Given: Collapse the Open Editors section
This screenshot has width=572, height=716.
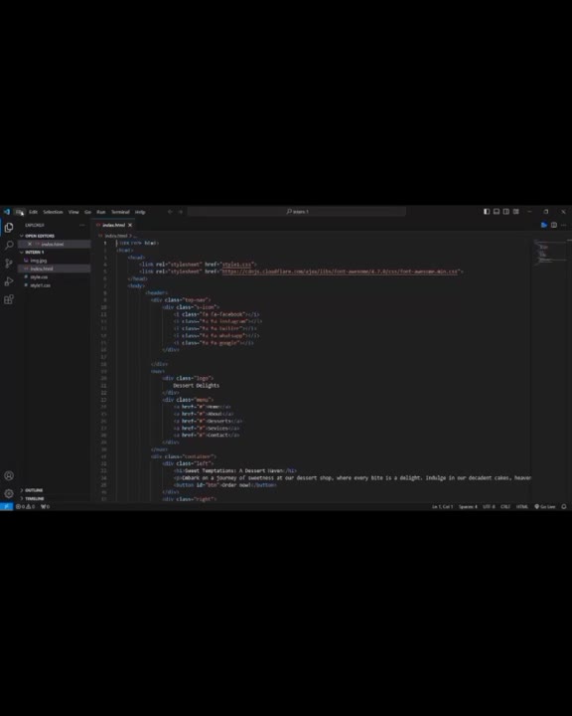Looking at the screenshot, I should click(x=38, y=236).
